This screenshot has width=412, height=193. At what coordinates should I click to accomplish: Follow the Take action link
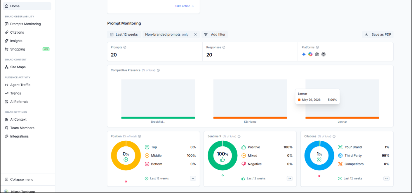pos(184,6)
